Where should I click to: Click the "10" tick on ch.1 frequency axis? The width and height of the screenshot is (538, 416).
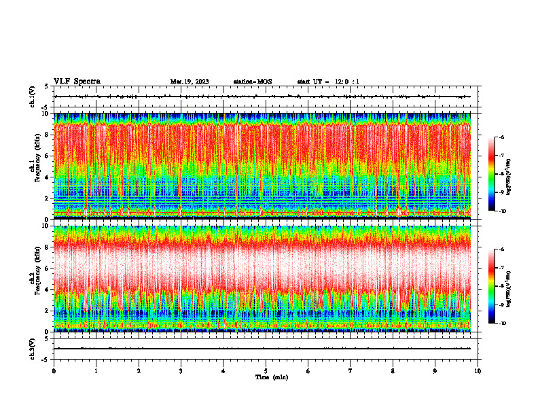pos(46,114)
